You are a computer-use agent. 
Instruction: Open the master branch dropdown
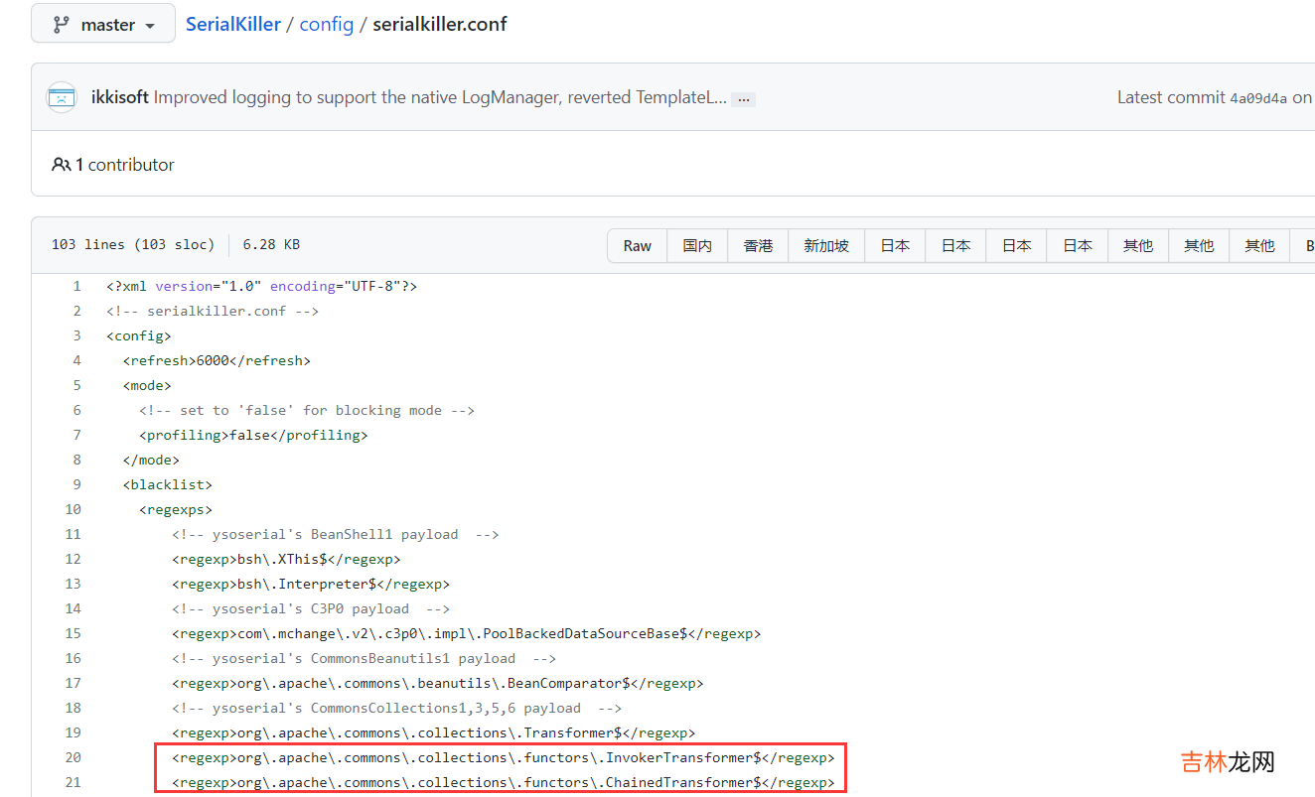103,24
